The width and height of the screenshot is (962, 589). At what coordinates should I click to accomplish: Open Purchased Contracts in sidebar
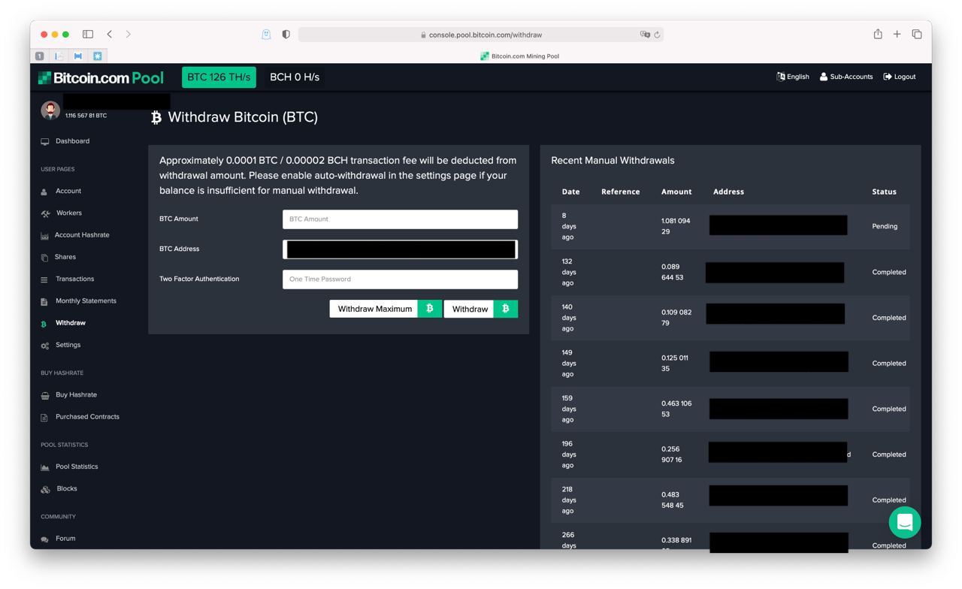pos(87,417)
